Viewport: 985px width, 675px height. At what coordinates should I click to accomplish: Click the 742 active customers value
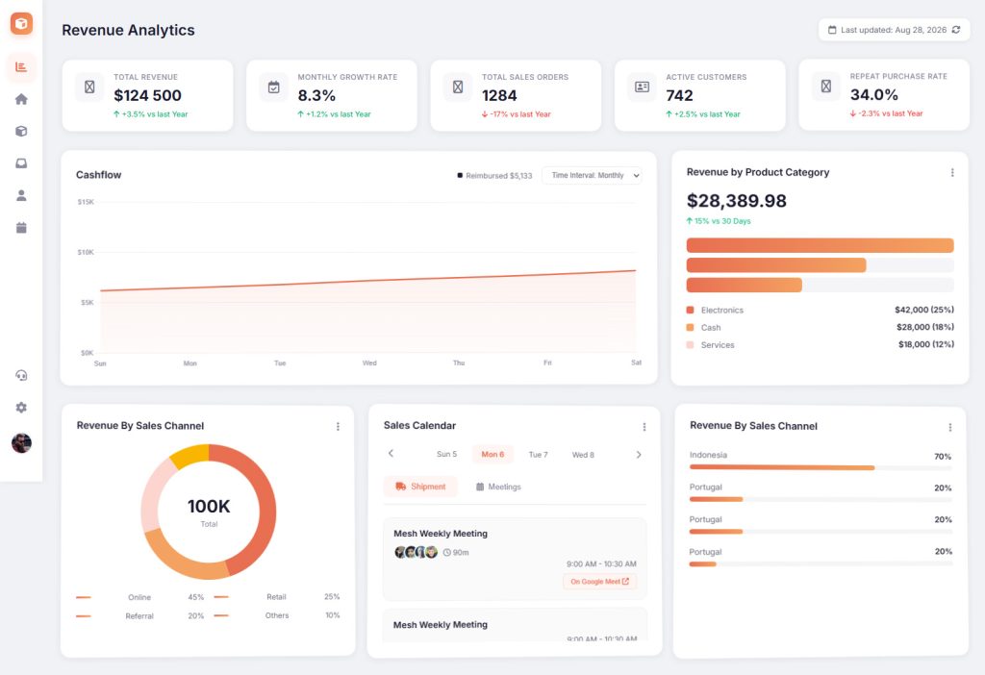(680, 95)
